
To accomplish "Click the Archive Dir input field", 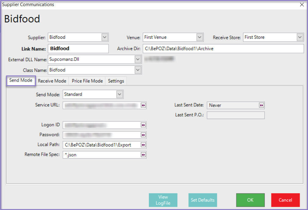I will click(223, 49).
